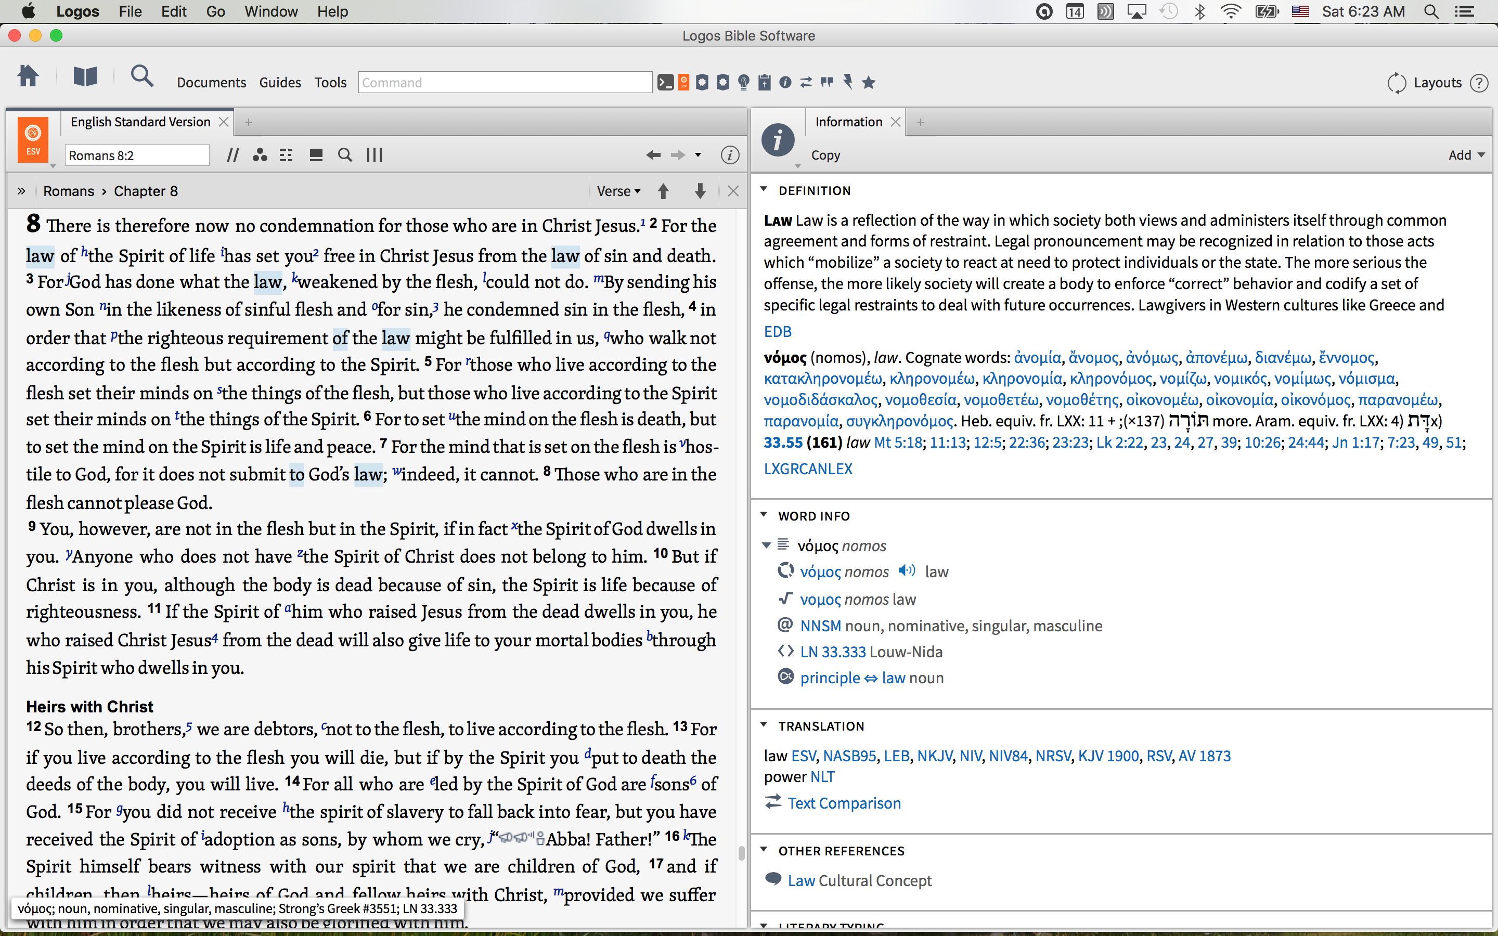The image size is (1498, 936).
Task: Toggle the table of contents double-chevron
Action: tap(21, 191)
